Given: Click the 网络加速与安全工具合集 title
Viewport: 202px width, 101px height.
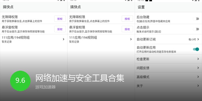Looking at the screenshot, I should 80,78.
